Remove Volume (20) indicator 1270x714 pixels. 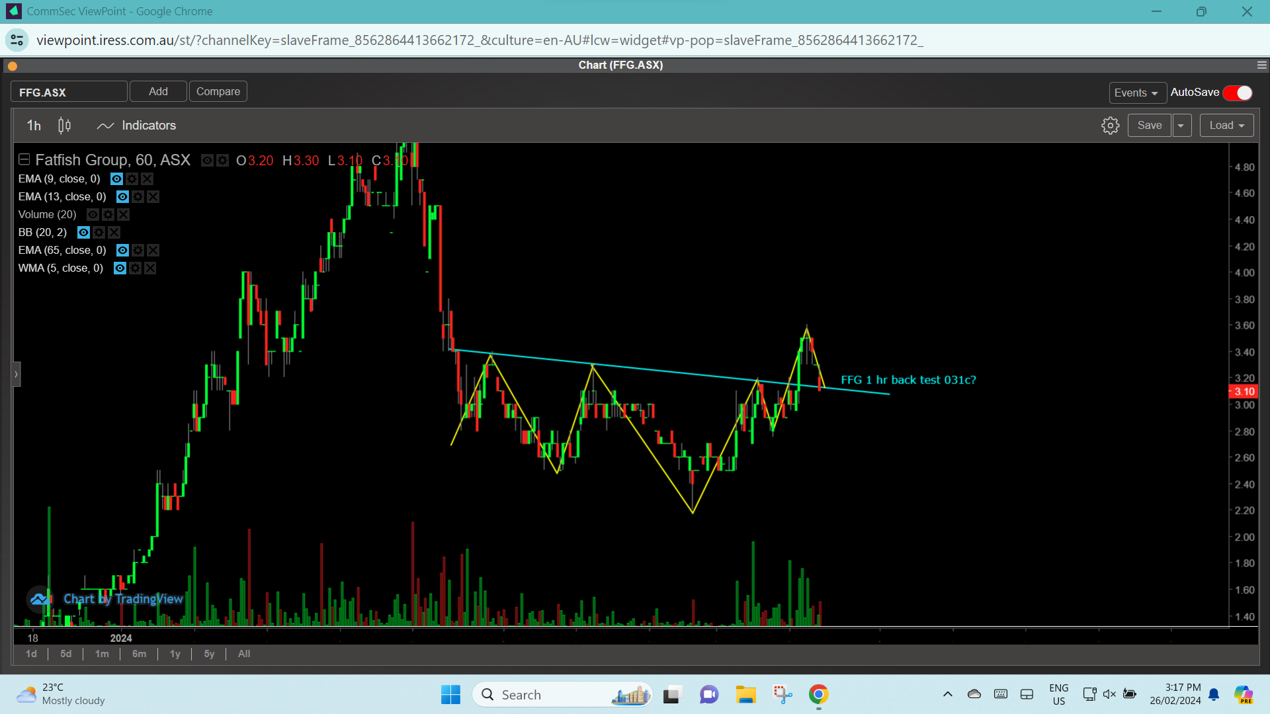tap(123, 215)
